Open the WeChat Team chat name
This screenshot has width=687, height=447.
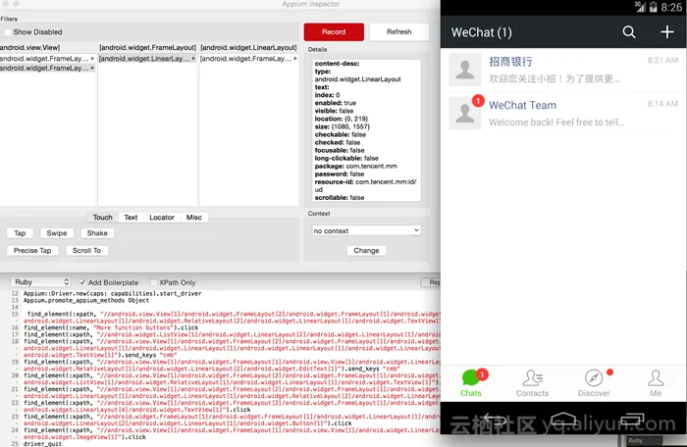coord(522,105)
